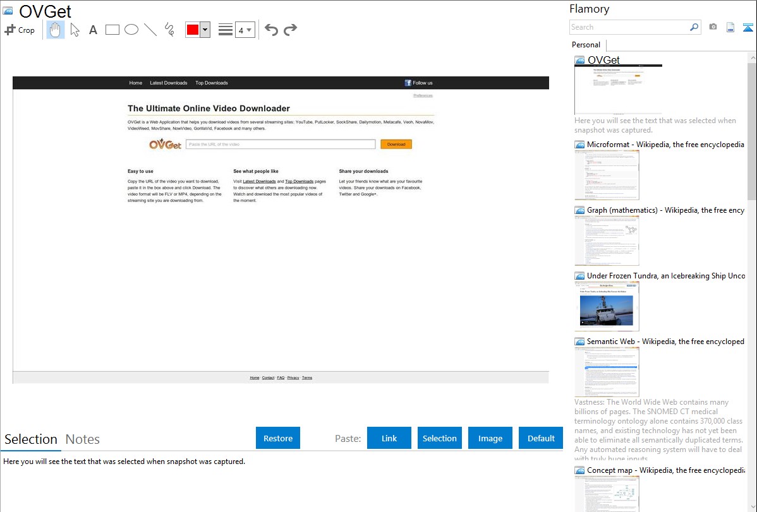This screenshot has width=757, height=512.
Task: Select the arrow pointer tool
Action: click(x=75, y=30)
